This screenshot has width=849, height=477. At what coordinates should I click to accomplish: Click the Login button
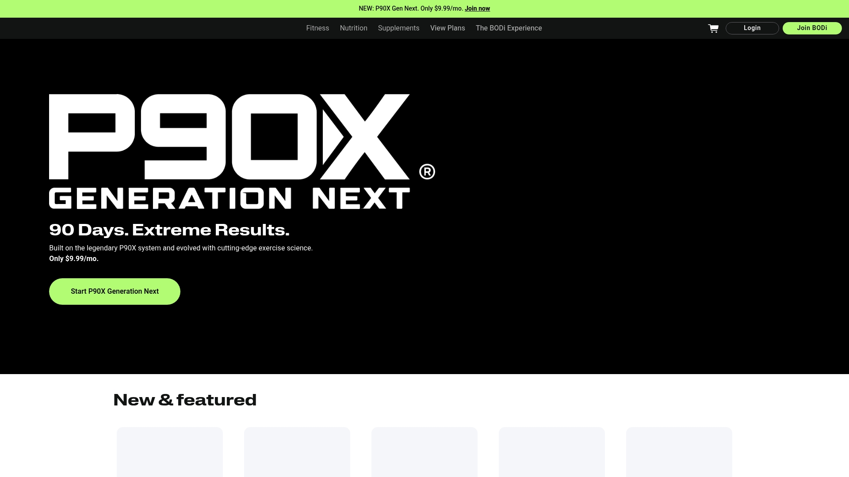coord(752,28)
